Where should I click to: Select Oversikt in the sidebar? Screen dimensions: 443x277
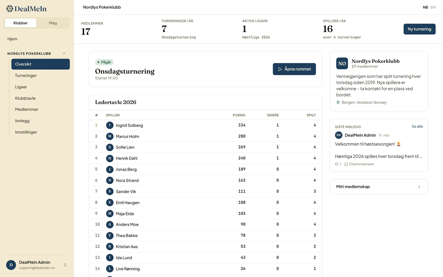click(40, 64)
